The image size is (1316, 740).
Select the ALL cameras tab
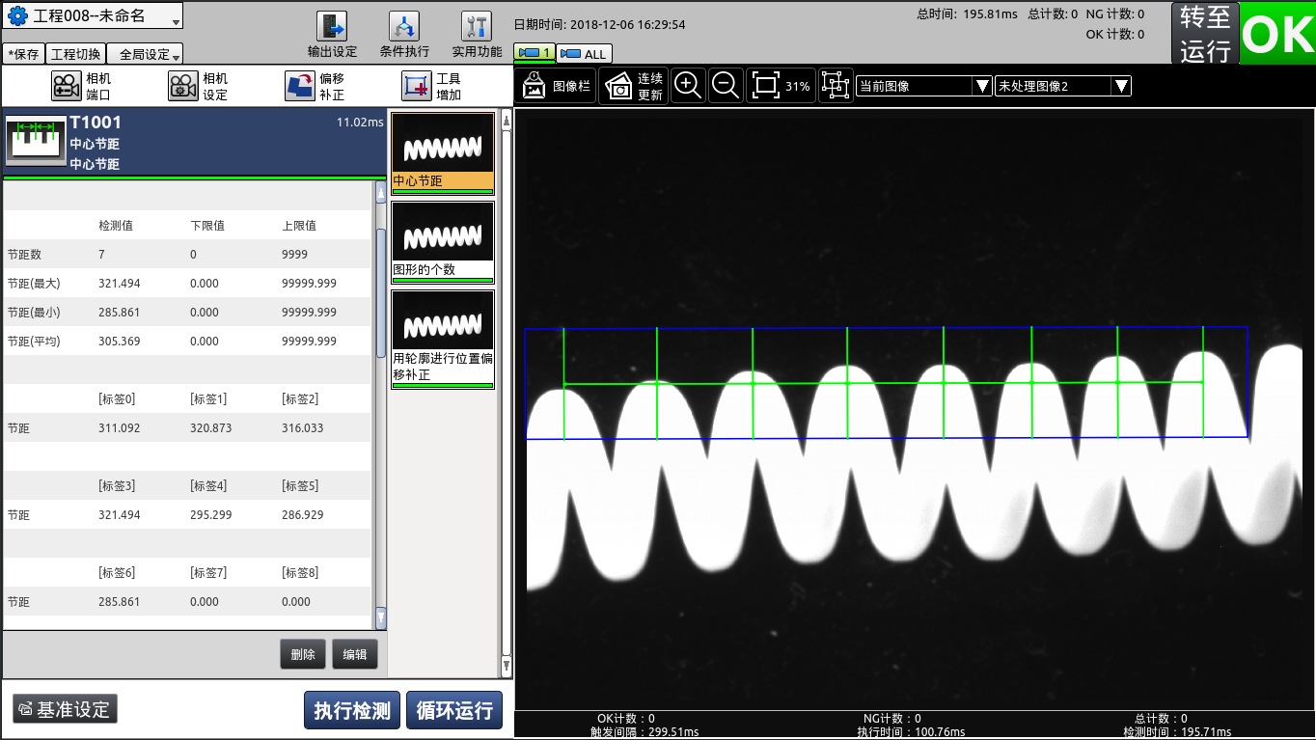tap(584, 54)
